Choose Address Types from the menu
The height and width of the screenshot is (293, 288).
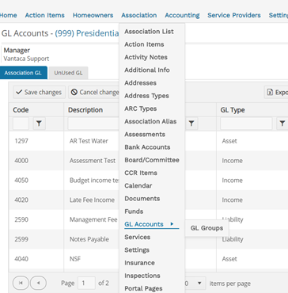[x=146, y=96]
